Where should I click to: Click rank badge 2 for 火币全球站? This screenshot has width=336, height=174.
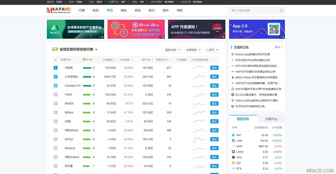(55, 77)
